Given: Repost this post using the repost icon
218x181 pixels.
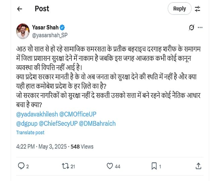Looking at the screenshot, I should click(x=65, y=166).
